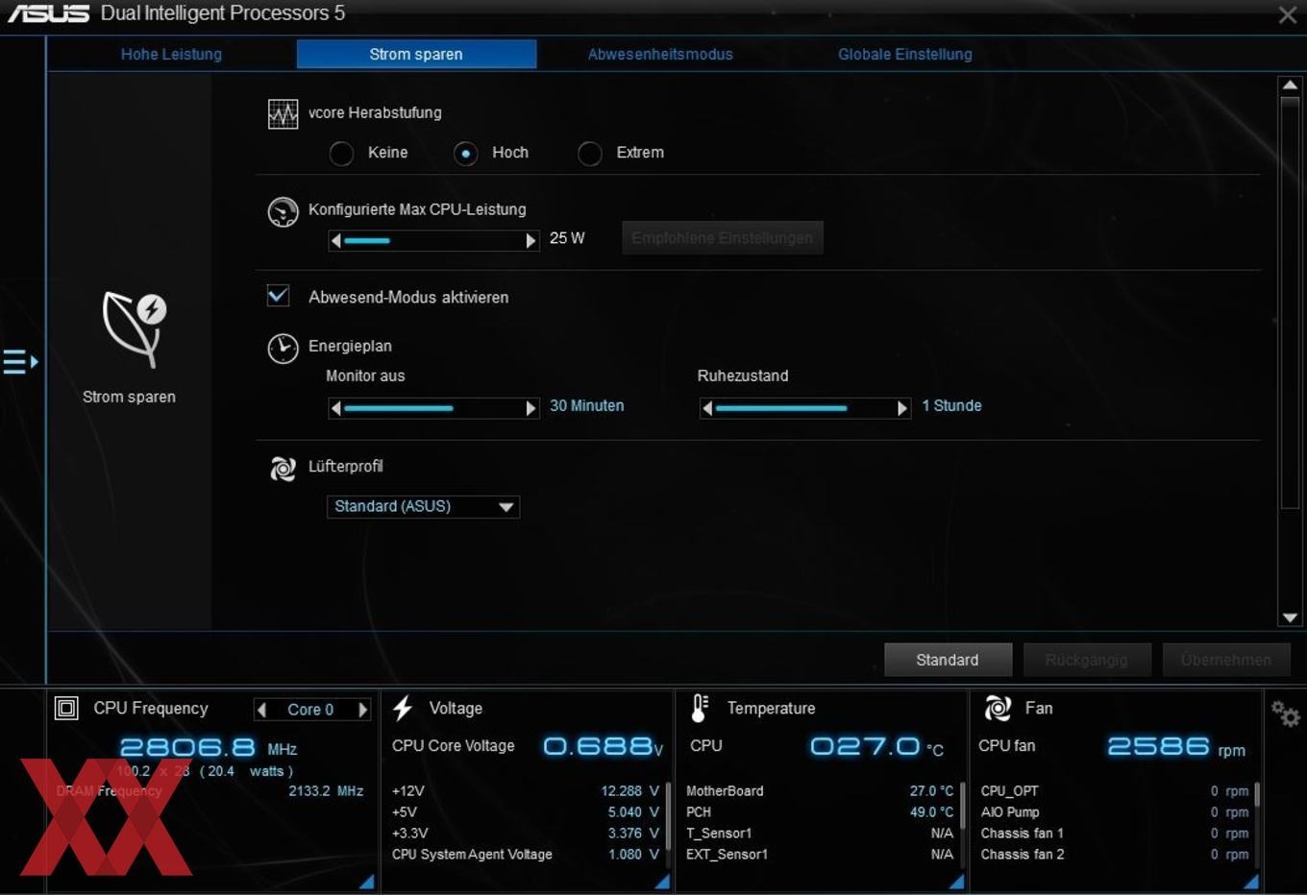Screen dimensions: 1307x895
Task: Click the PCH temperature row
Action: click(820, 812)
